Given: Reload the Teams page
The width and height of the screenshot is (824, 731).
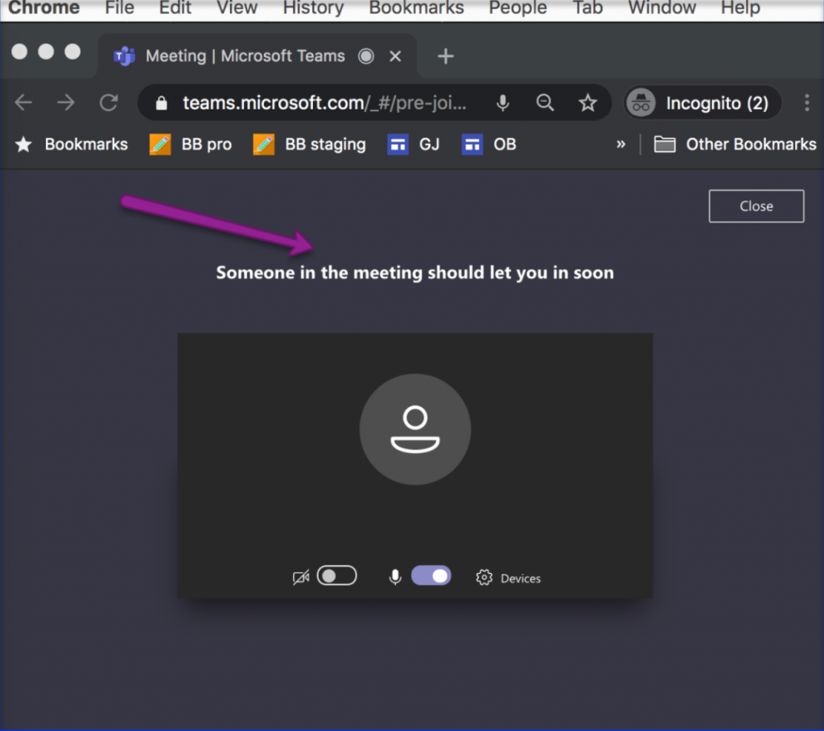Looking at the screenshot, I should pos(109,102).
